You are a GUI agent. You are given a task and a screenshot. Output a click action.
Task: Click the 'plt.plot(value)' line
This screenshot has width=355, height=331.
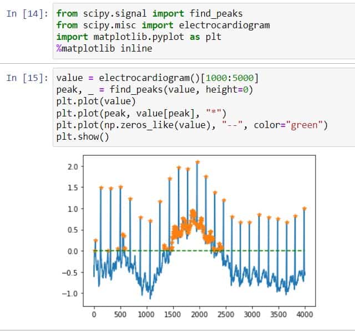coord(96,101)
